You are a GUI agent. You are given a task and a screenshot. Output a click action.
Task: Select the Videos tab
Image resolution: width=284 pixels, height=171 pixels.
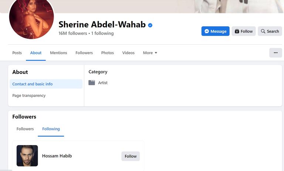pyautogui.click(x=128, y=53)
